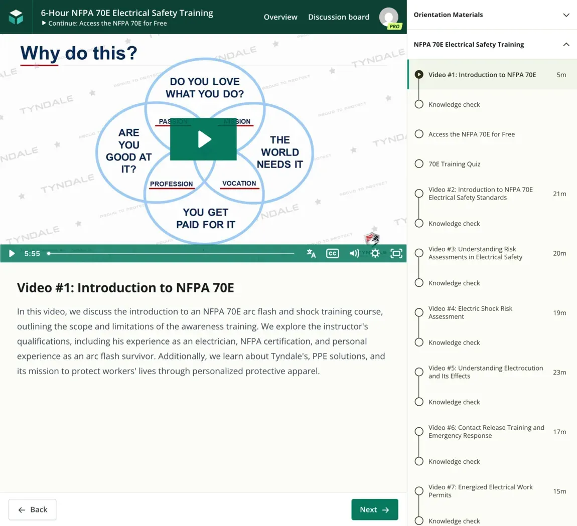
Task: Mute the video volume speaker icon
Action: point(354,253)
